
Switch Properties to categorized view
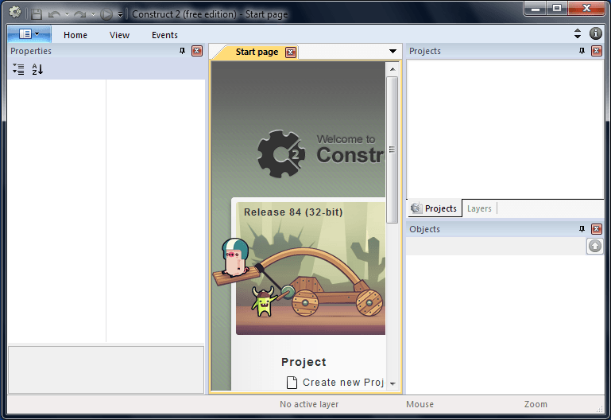coord(18,69)
